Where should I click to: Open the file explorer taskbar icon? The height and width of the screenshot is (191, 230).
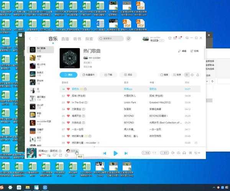[x=28, y=187]
